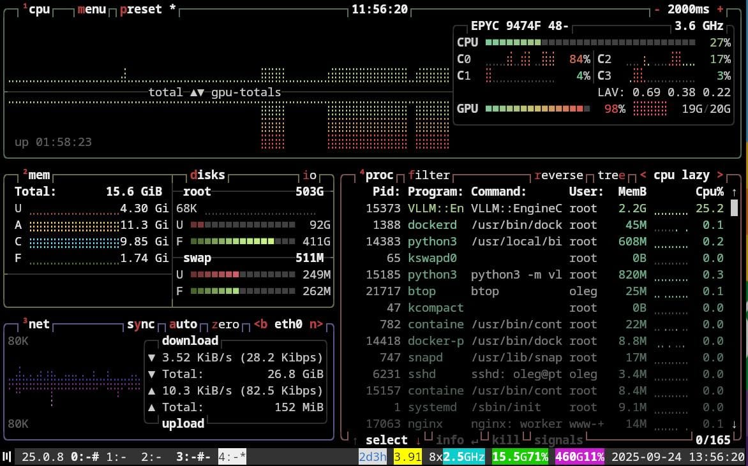The width and height of the screenshot is (748, 466).
Task: Click the kill button in the proc footer
Action: (x=506, y=441)
